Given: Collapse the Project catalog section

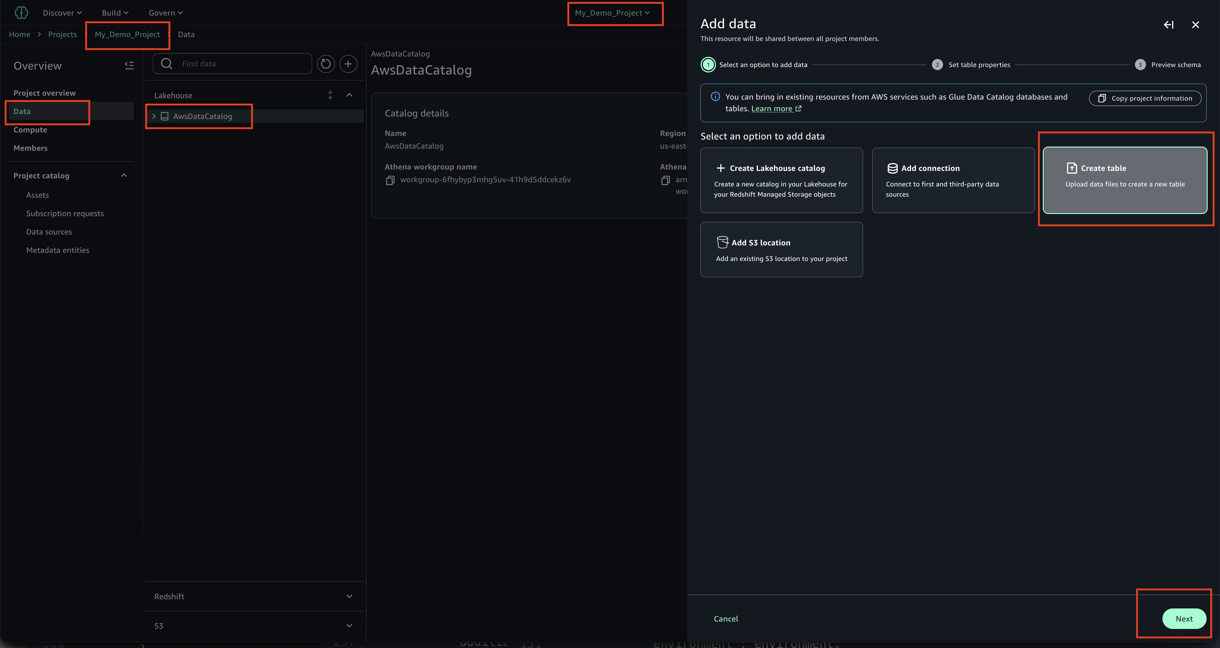Looking at the screenshot, I should (124, 175).
